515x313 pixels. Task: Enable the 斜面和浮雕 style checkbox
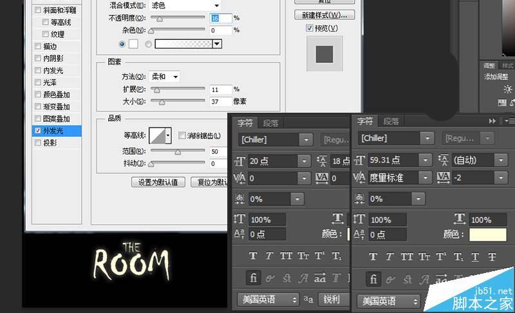38,10
